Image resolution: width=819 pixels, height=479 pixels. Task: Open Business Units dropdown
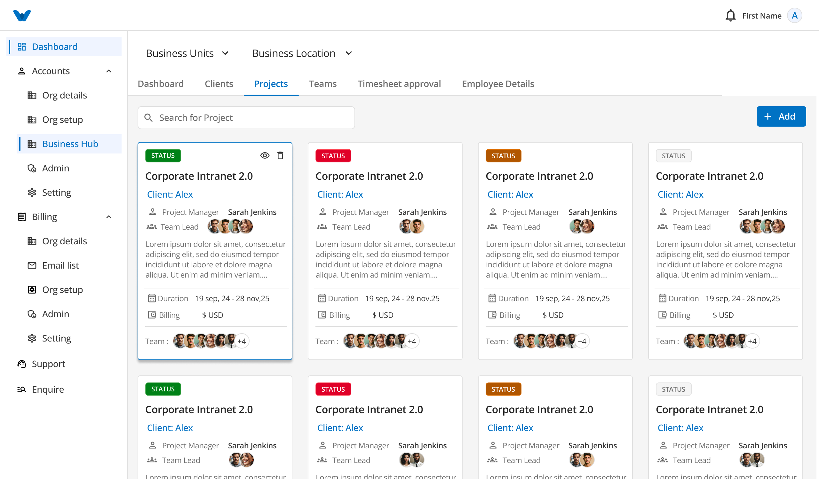187,53
